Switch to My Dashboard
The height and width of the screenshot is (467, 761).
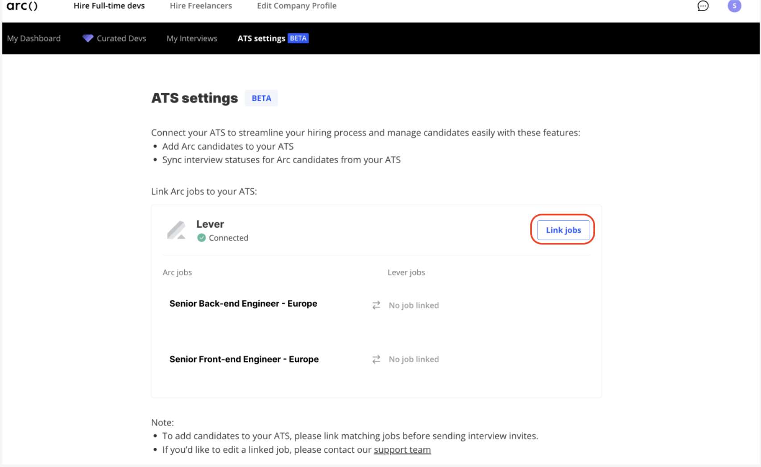click(34, 38)
